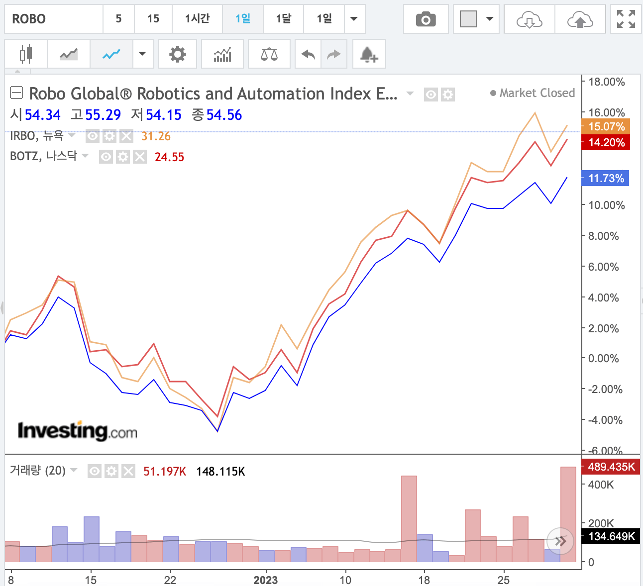This screenshot has width=643, height=586.
Task: Click the ROBO symbol search field
Action: 54,19
